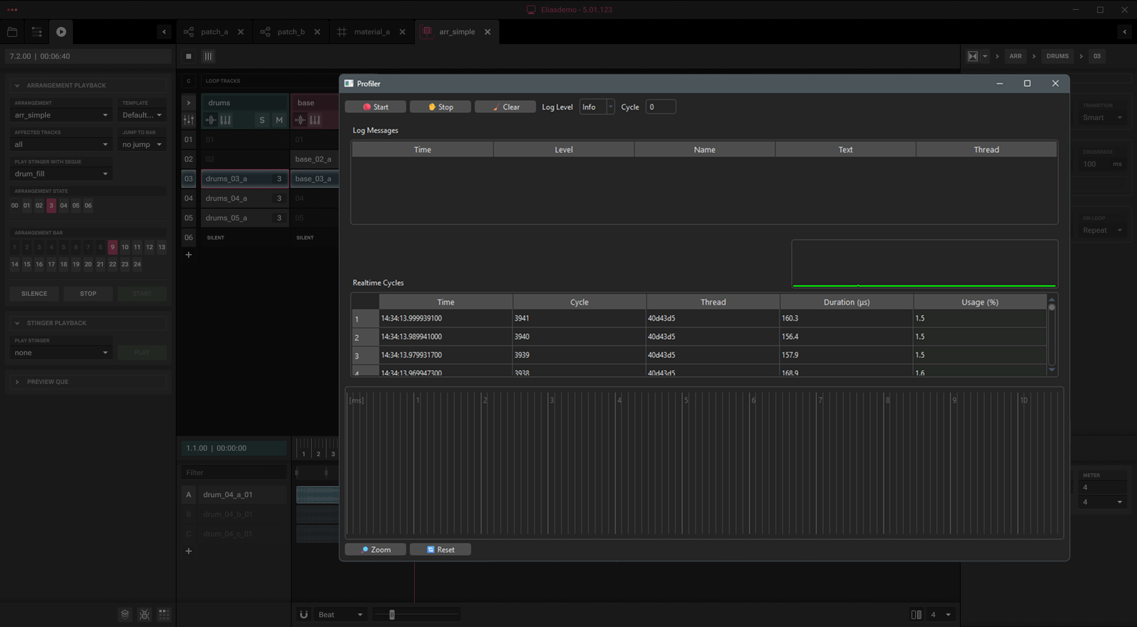This screenshot has width=1137, height=627.
Task: Click the bars icon next to stop square
Action: [208, 56]
